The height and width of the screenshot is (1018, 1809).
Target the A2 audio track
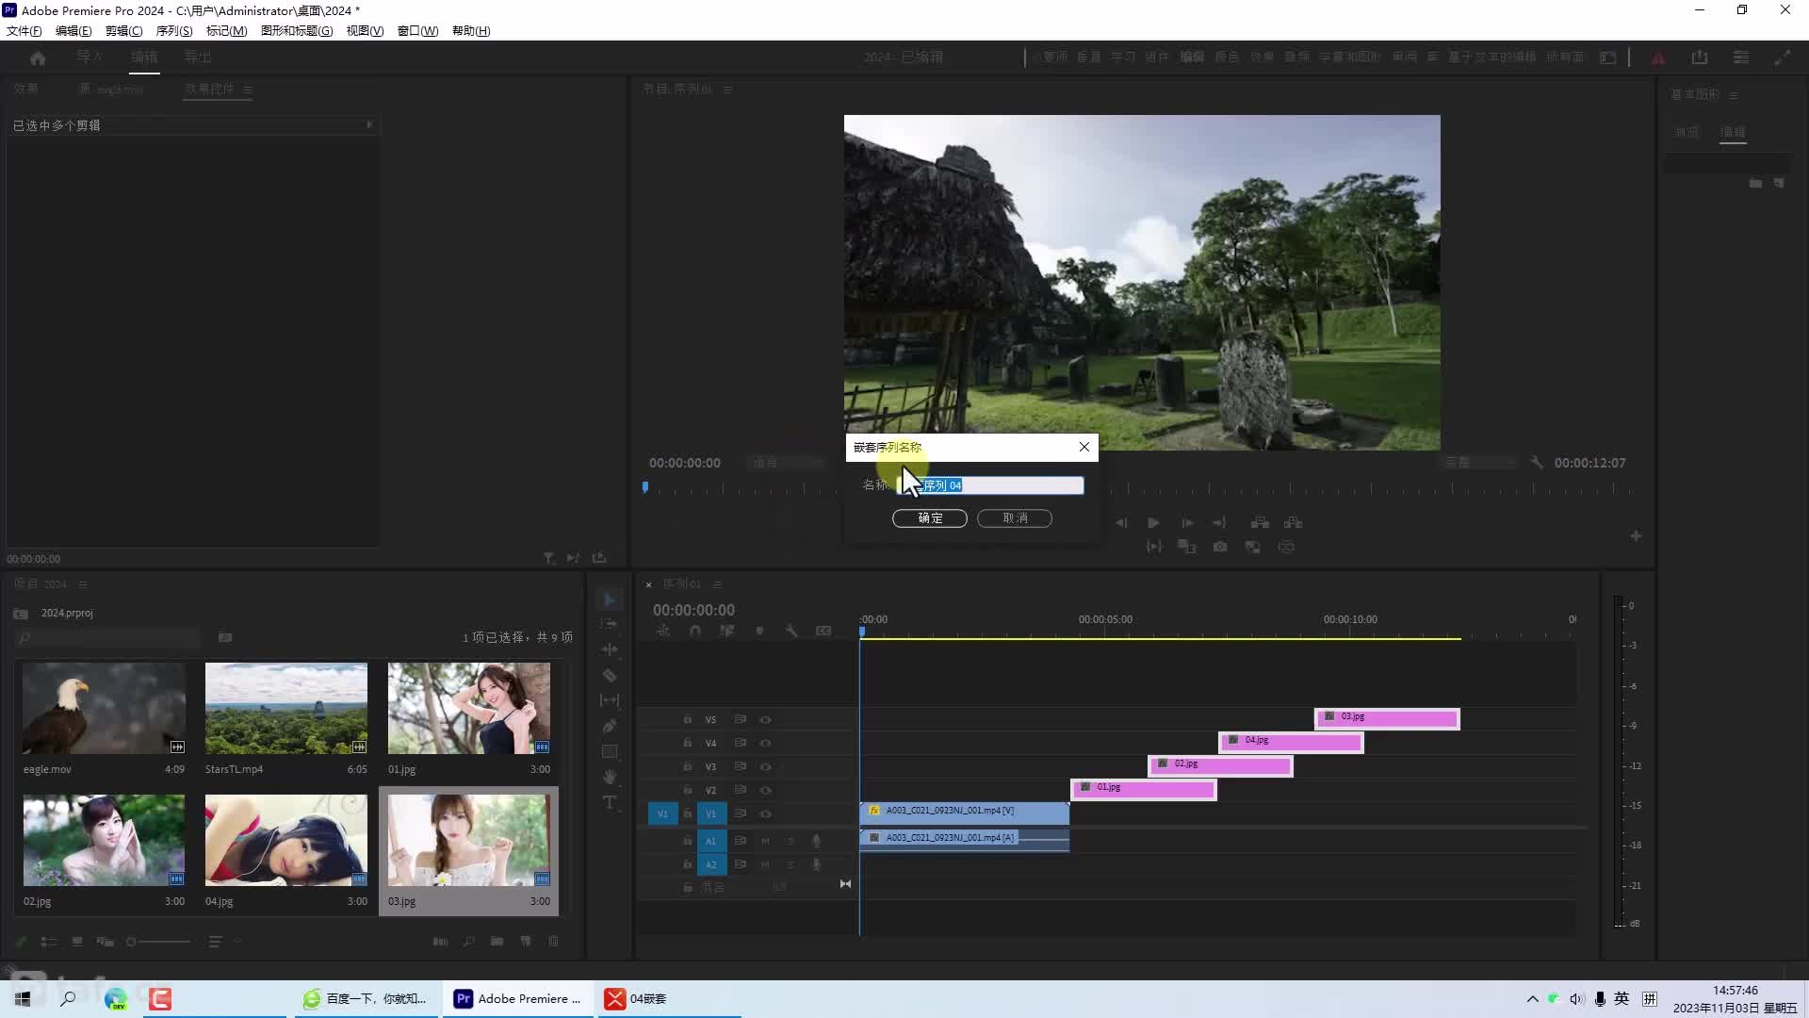(x=711, y=864)
